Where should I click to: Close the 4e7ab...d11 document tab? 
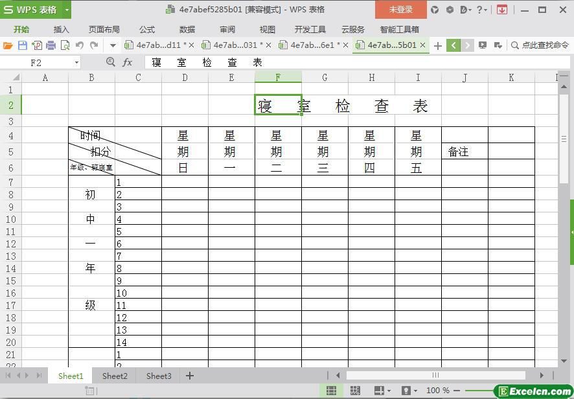tap(191, 45)
